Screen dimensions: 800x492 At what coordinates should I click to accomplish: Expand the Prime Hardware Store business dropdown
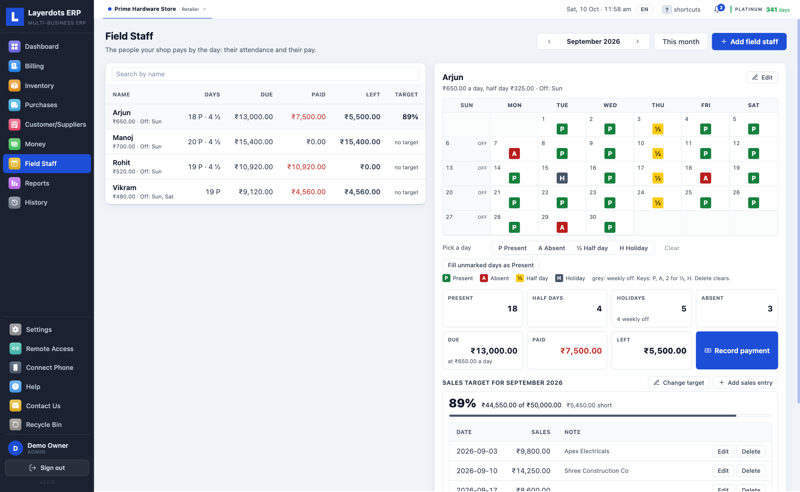157,9
